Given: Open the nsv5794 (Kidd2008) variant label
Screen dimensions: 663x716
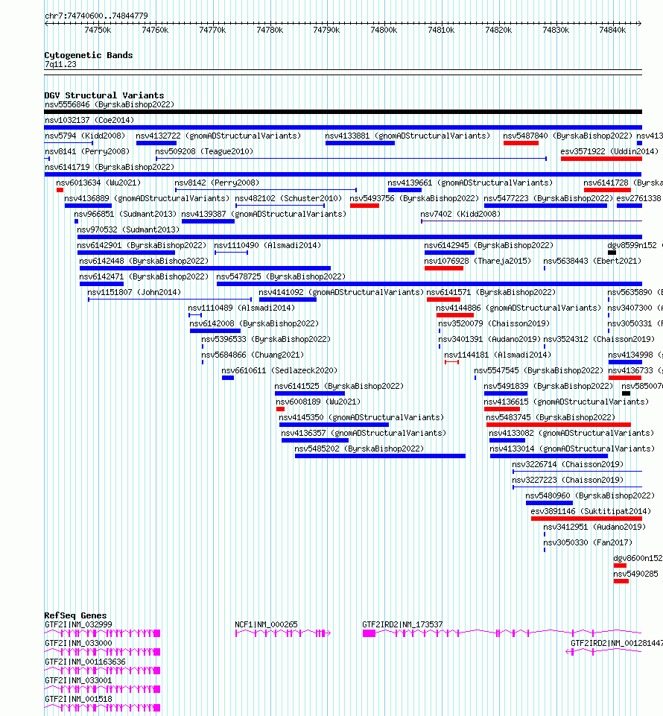Looking at the screenshot, I should click(x=85, y=136).
